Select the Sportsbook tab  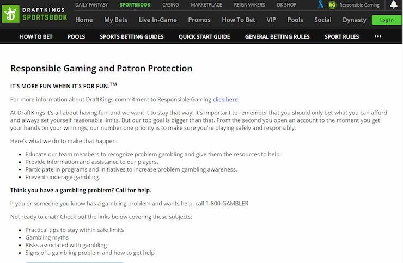tap(135, 4)
